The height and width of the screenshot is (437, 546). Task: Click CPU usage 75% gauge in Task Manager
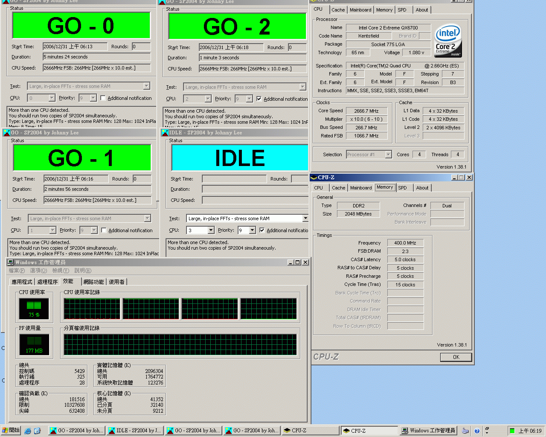[x=34, y=309]
